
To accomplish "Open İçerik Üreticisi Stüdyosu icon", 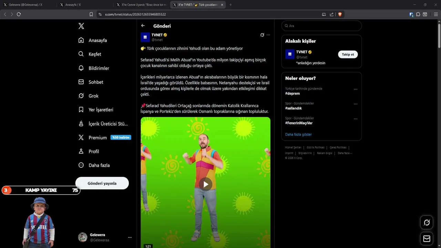I will tap(81, 124).
